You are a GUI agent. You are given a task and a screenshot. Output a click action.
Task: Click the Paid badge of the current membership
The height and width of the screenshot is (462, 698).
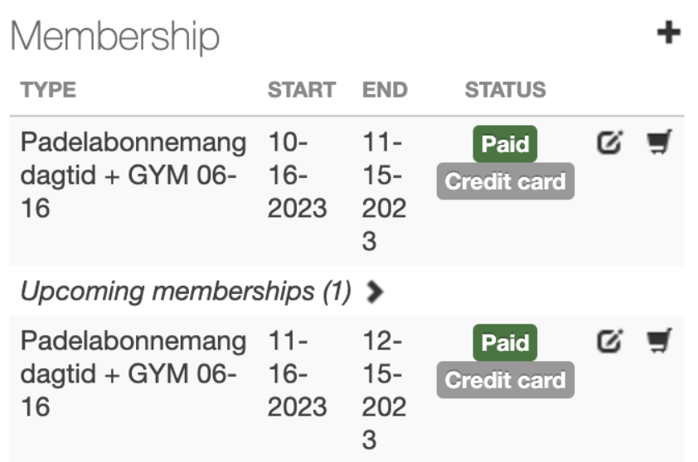505,145
